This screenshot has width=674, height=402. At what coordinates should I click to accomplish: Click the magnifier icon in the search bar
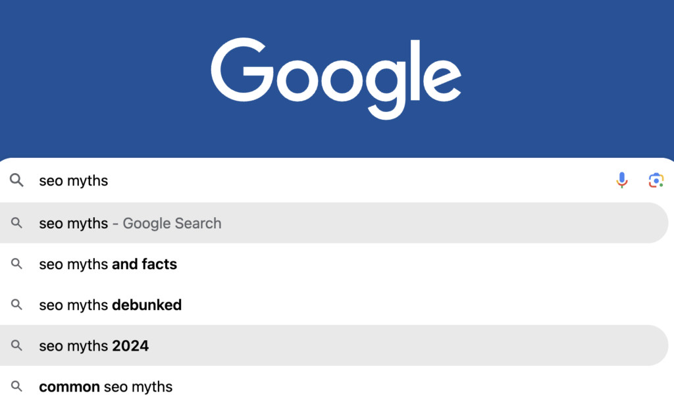click(17, 180)
